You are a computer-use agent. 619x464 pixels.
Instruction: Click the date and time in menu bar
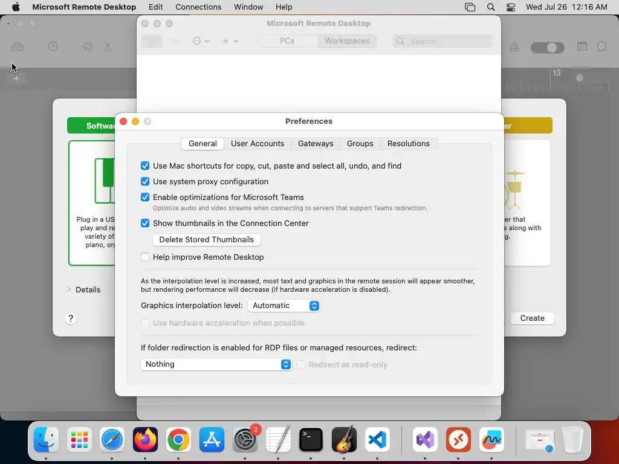click(x=566, y=7)
